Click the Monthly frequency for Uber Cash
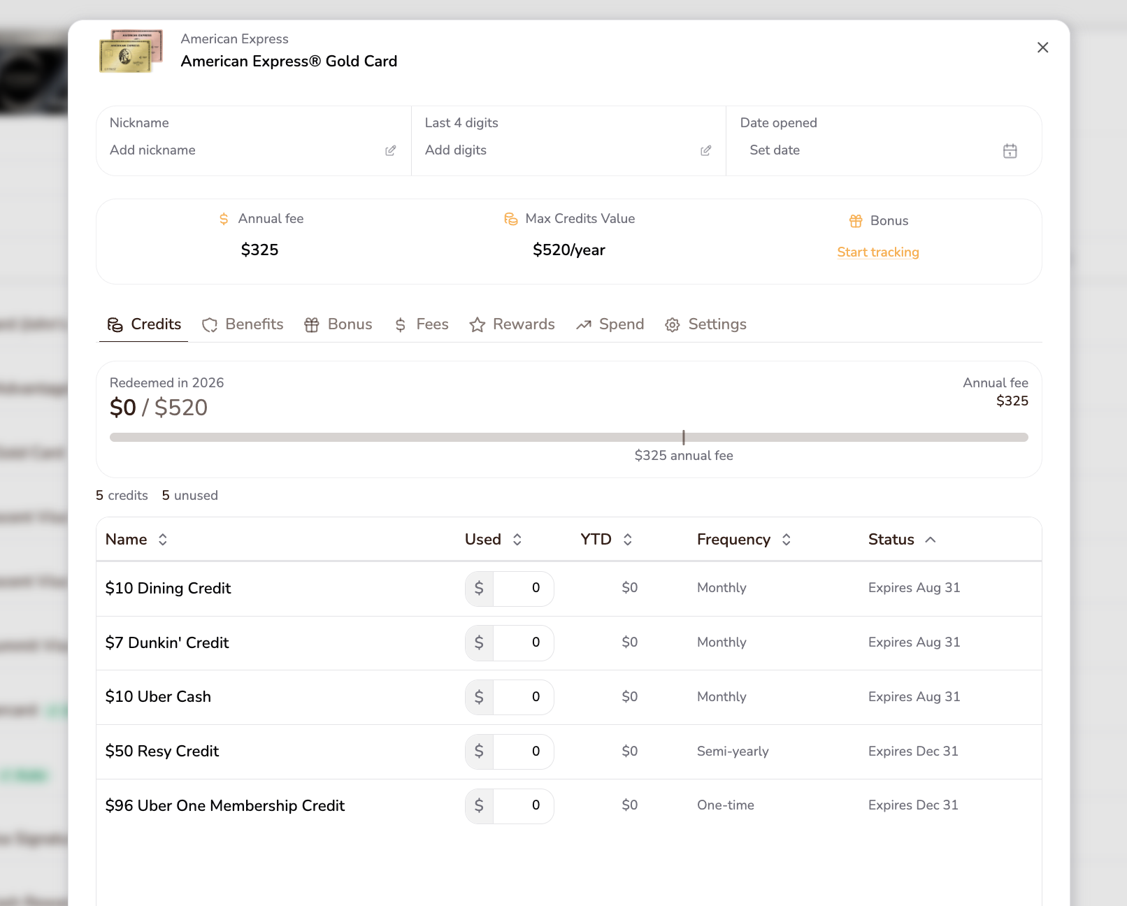The height and width of the screenshot is (906, 1127). point(722,697)
